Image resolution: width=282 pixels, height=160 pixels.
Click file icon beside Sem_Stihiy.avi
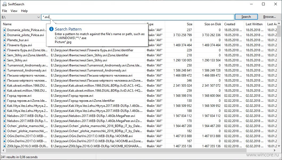[5, 60]
